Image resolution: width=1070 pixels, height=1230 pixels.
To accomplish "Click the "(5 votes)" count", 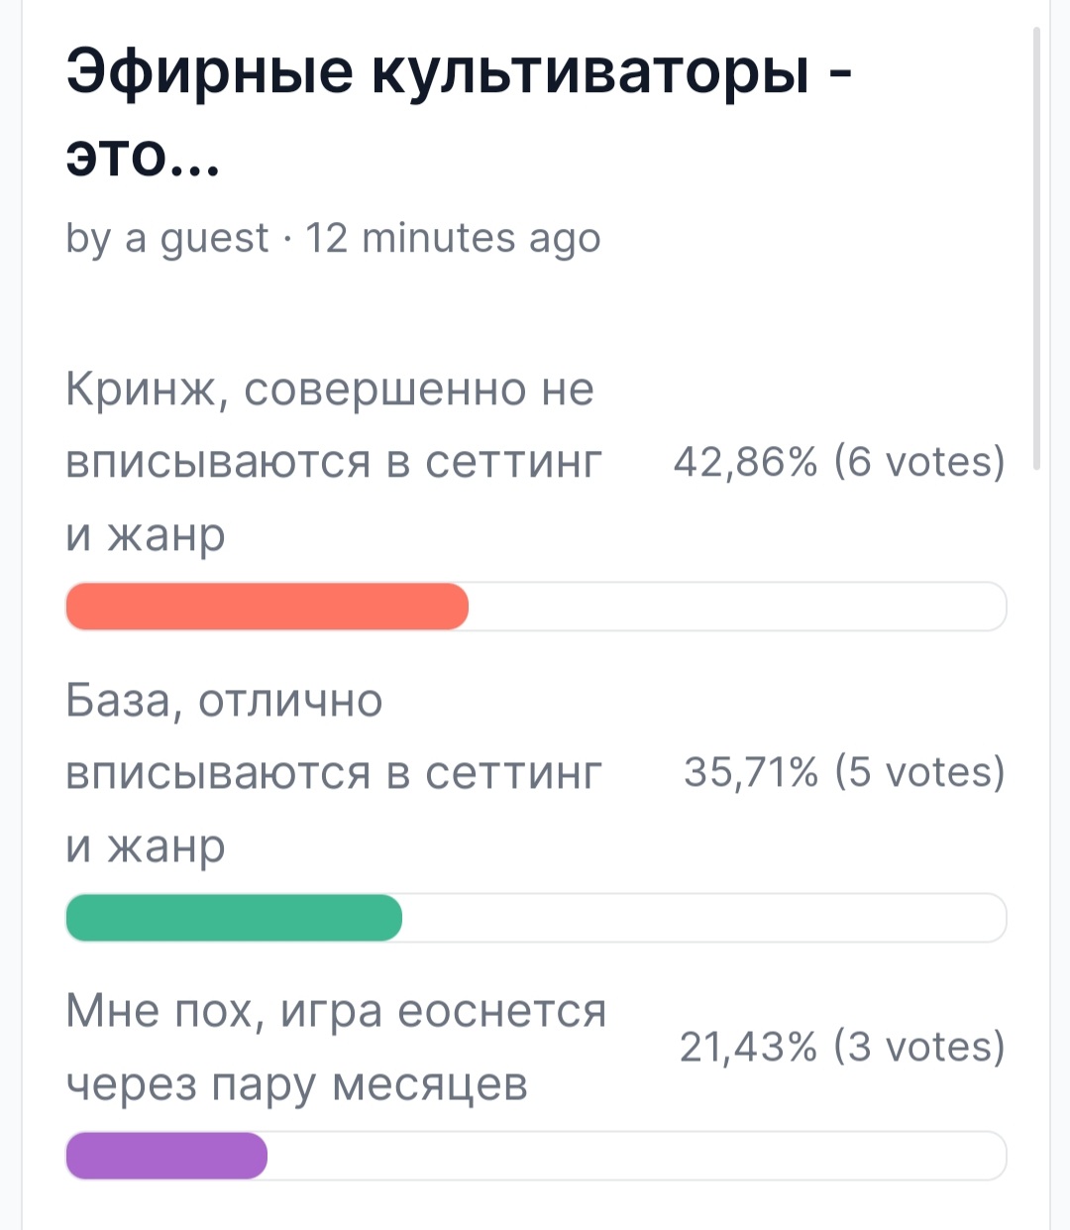I will click(919, 773).
